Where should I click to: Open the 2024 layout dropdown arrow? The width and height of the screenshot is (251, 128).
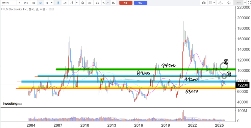click(245, 3)
